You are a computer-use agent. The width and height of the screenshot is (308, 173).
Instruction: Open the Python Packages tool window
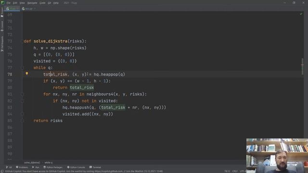click(52, 167)
